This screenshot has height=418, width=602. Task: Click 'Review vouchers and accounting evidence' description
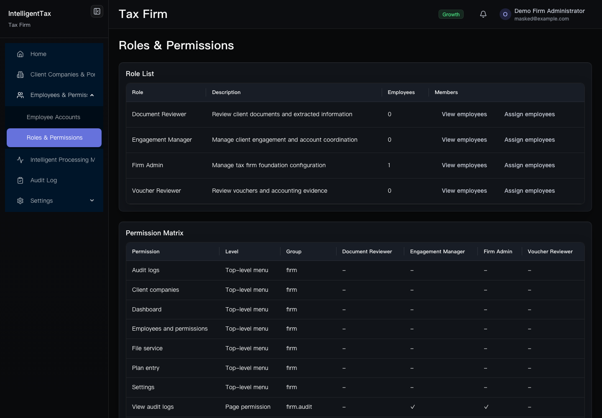270,191
